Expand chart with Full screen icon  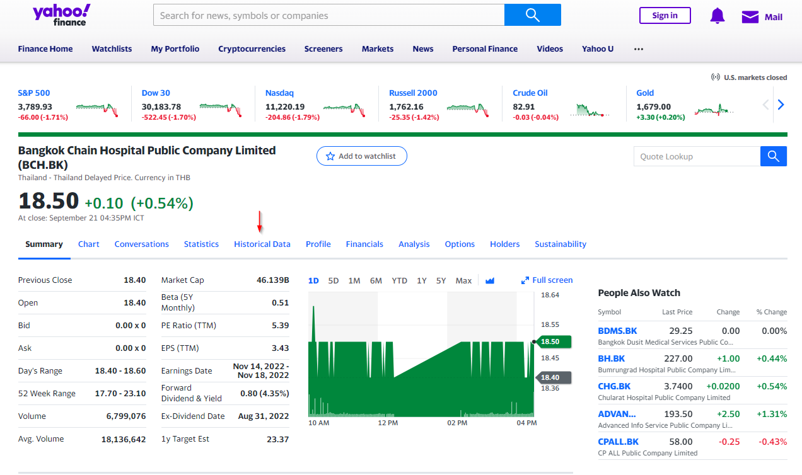[525, 280]
